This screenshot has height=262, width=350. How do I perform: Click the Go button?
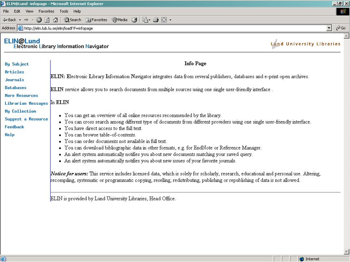coord(341,28)
